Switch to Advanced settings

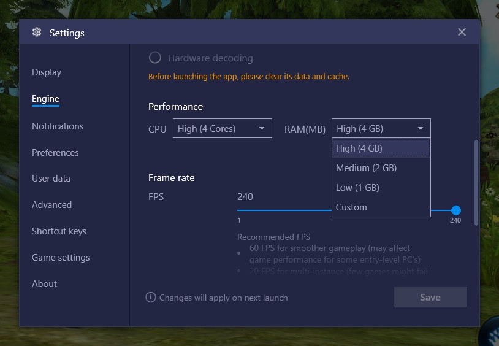click(x=51, y=205)
